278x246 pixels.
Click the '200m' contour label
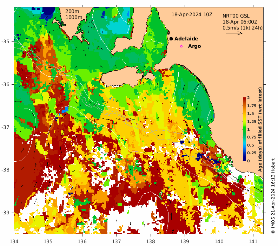click(72, 11)
